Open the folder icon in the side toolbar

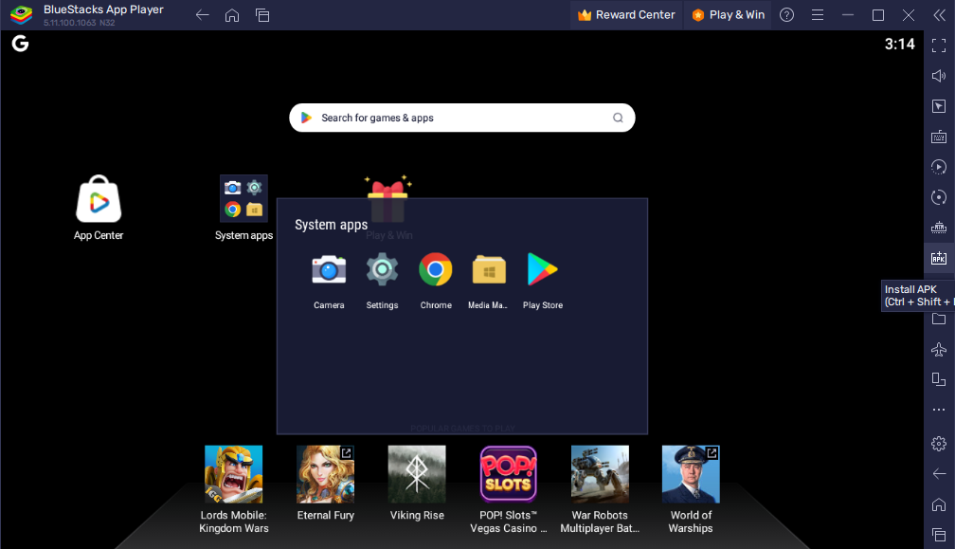939,319
